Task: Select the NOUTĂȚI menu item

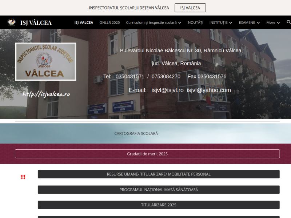Action: (196, 22)
